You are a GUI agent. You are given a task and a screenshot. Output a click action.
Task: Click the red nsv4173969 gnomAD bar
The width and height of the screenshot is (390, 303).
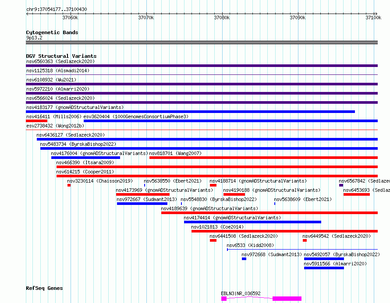[143, 194]
